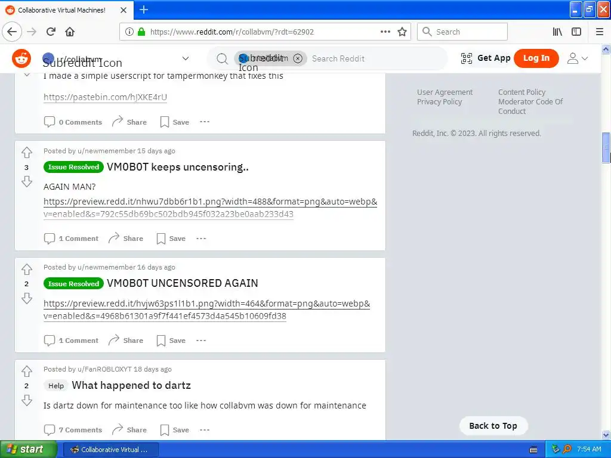
Task: Click the site information icon in address bar
Action: pyautogui.click(x=129, y=32)
